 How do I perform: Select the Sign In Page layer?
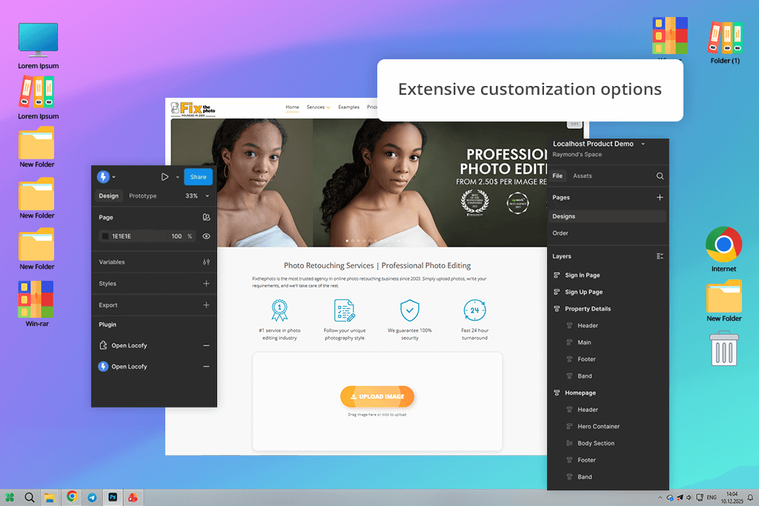582,276
